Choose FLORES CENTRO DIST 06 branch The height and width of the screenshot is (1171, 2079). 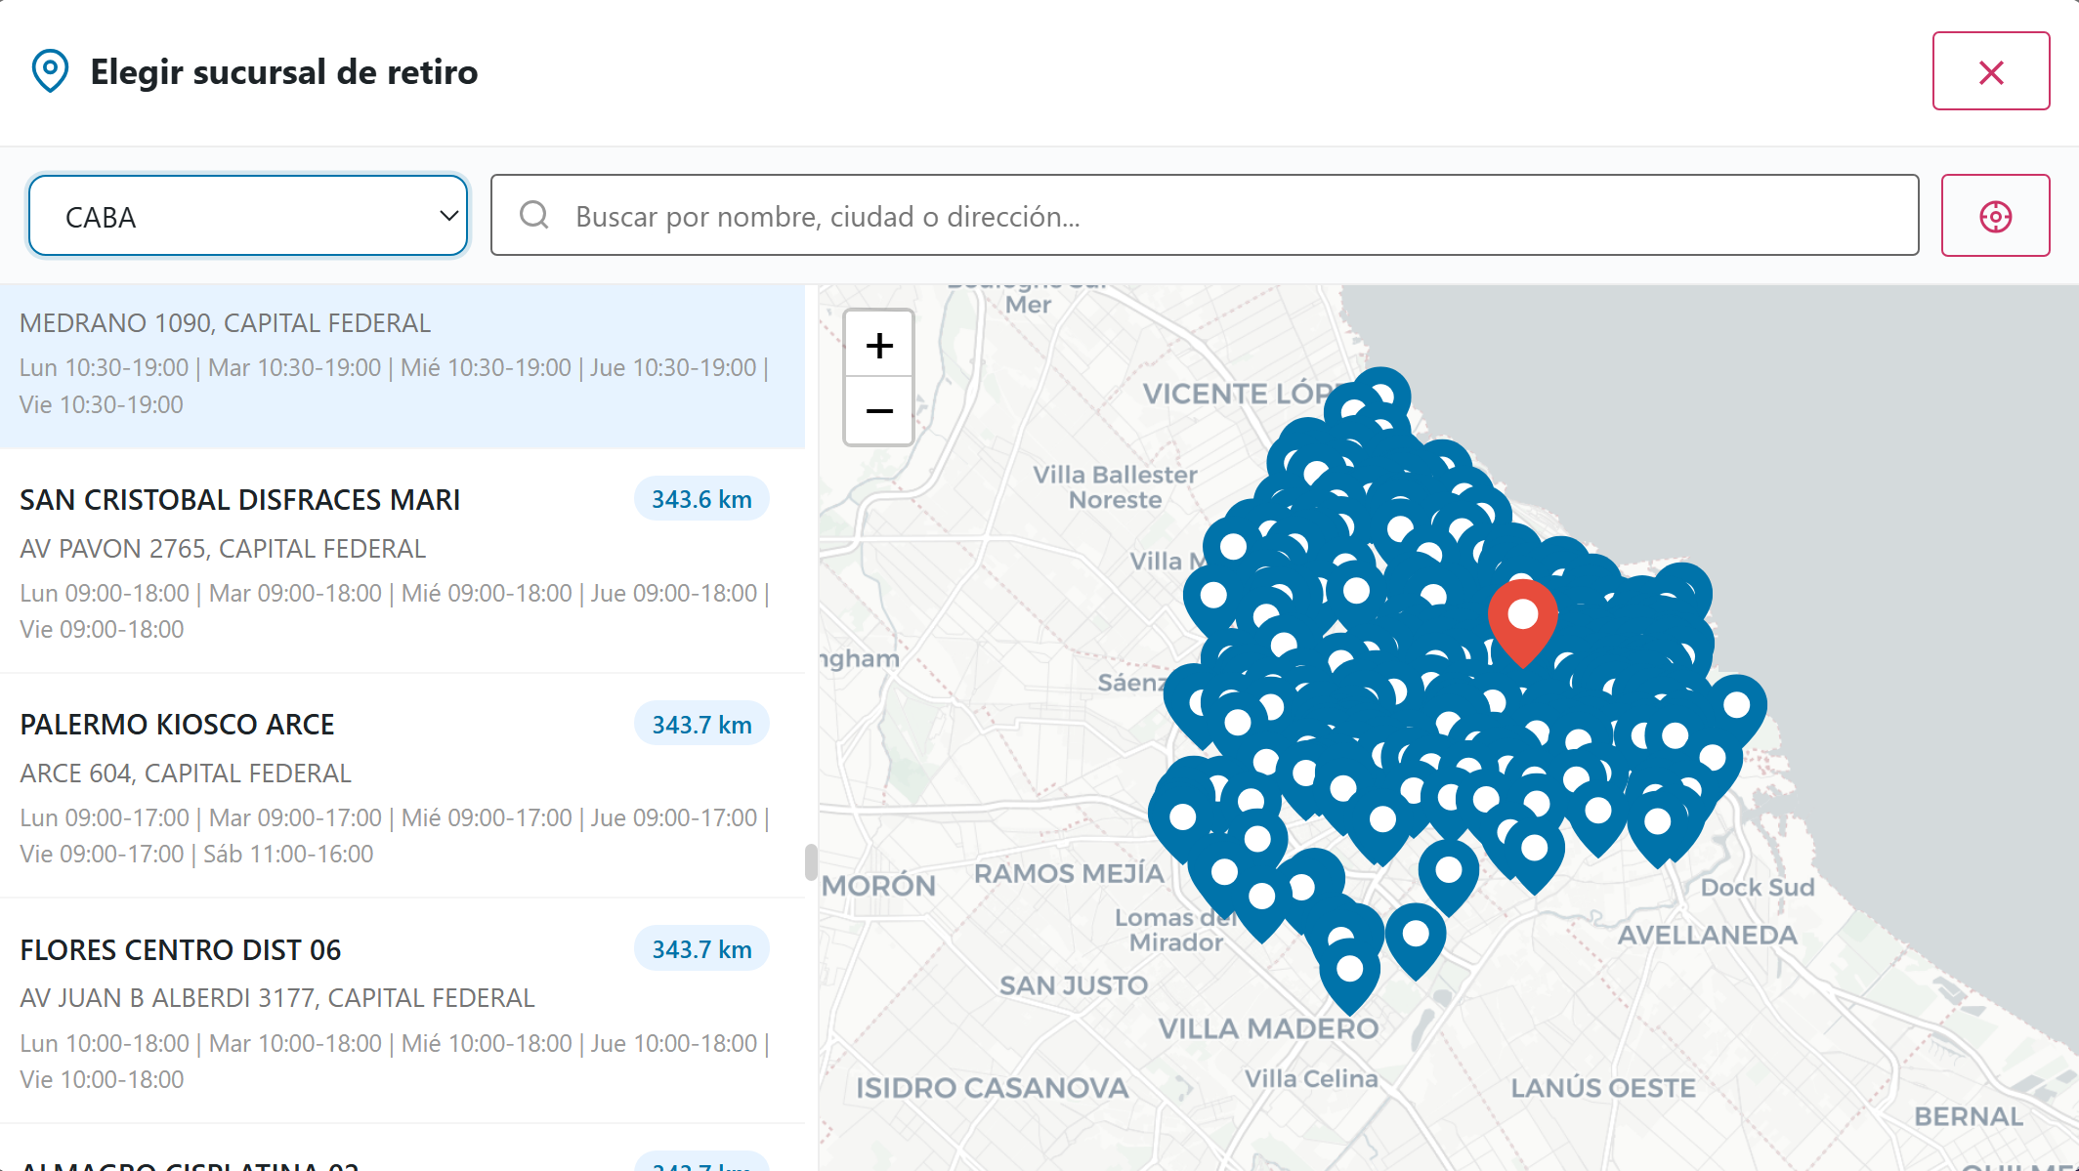coord(180,949)
